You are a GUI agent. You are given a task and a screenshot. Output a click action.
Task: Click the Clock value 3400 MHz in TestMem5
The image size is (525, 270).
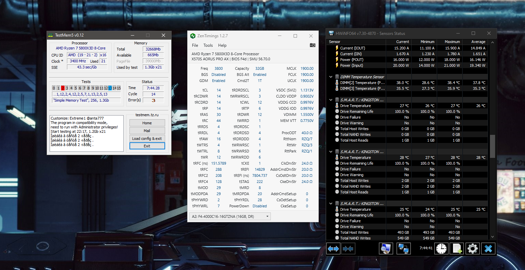pyautogui.click(x=78, y=61)
